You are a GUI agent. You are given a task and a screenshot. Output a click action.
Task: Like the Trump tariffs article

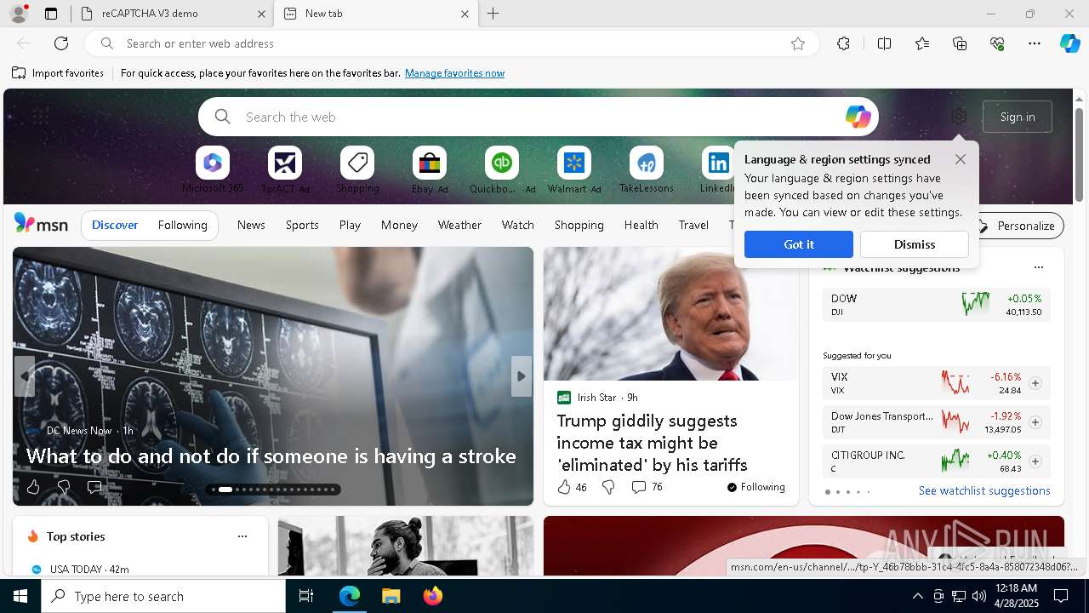[572, 487]
